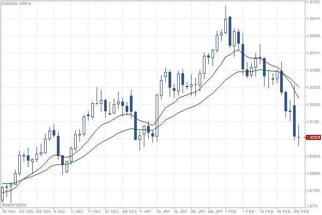The height and width of the screenshot is (215, 322).
Task: Click the 23 NOV date label
Action: [27, 211]
